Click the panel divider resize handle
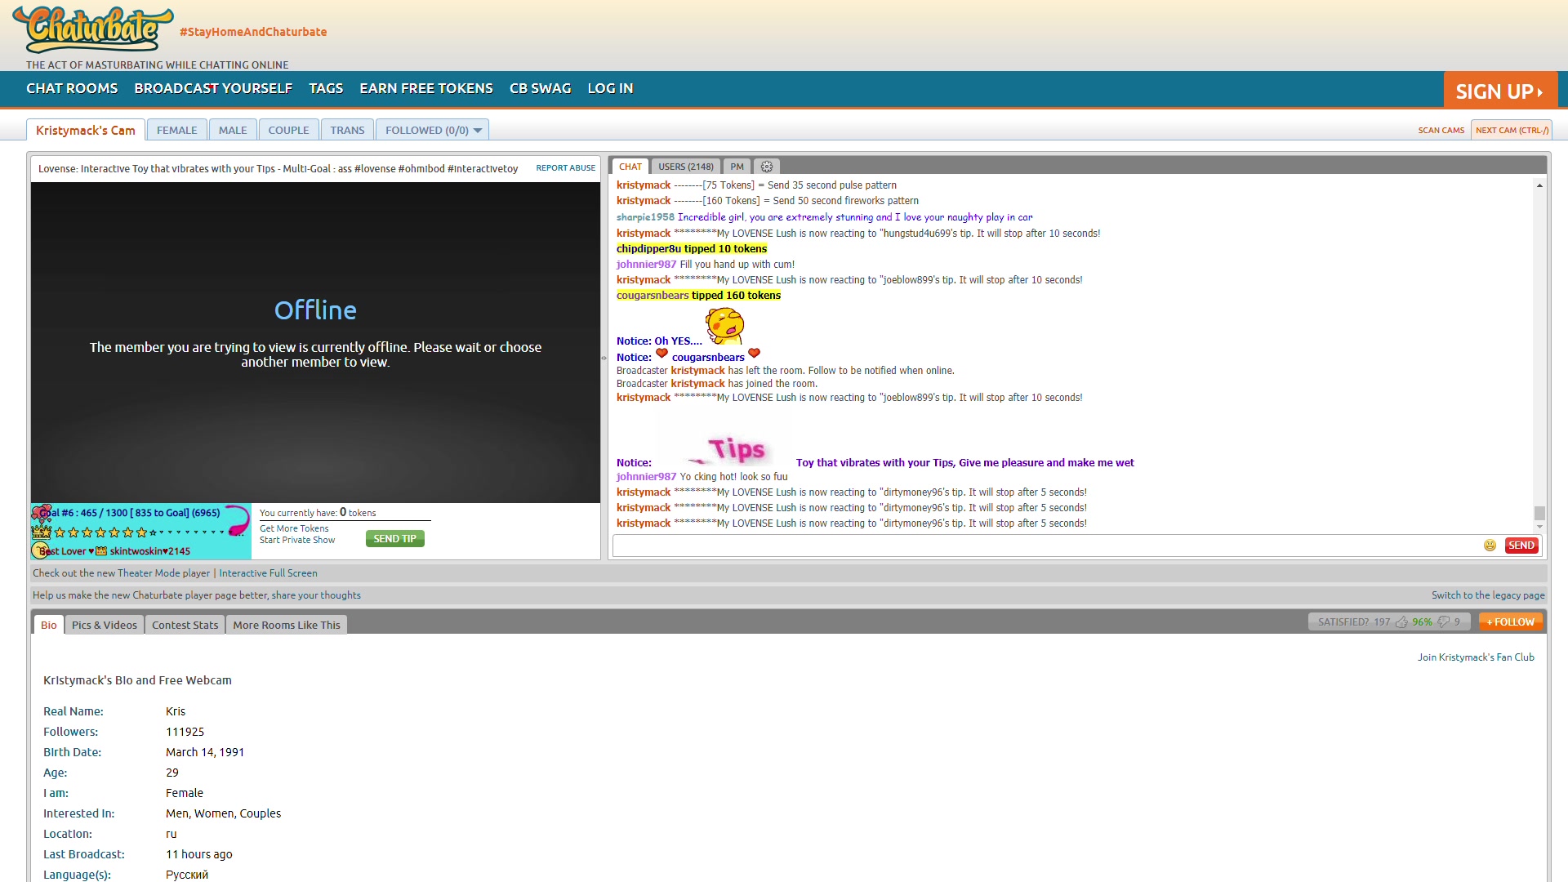Image resolution: width=1568 pixels, height=882 pixels. pos(604,358)
